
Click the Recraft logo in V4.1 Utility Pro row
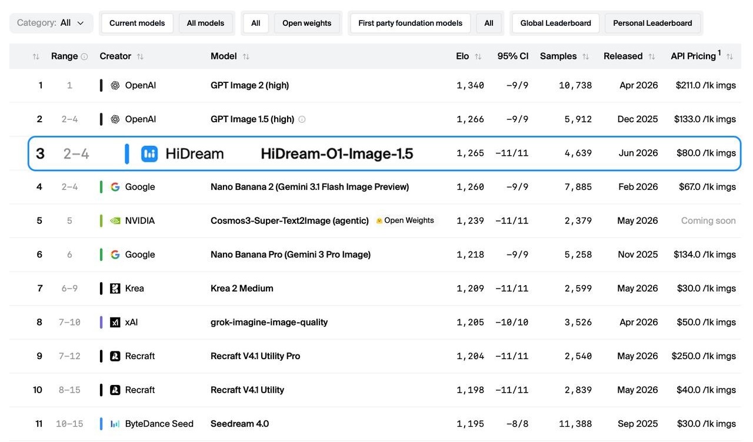coord(115,356)
